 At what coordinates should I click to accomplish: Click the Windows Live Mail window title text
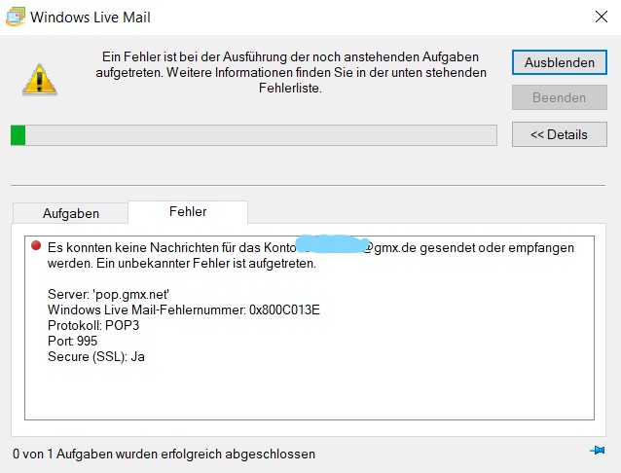click(x=91, y=18)
